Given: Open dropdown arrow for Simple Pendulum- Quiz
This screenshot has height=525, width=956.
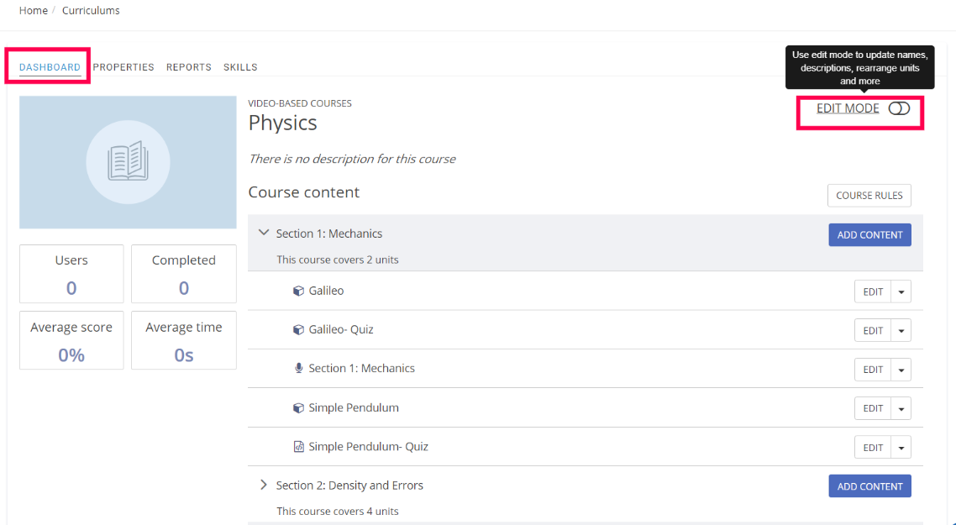Looking at the screenshot, I should [x=901, y=448].
